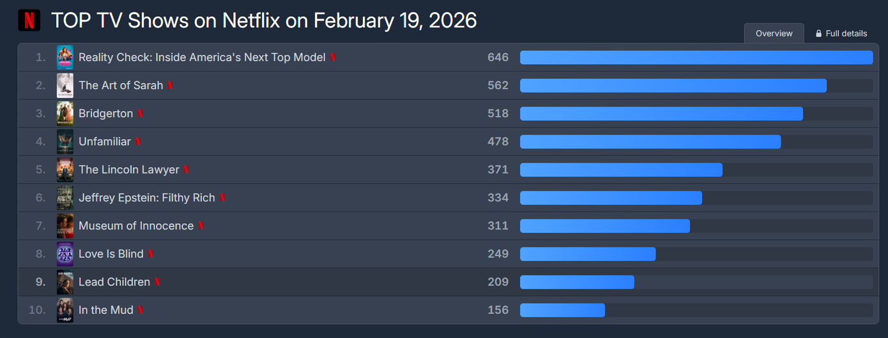The image size is (888, 338).
Task: Click The Lincoln Lawyer poster thumbnail
Action: [65, 170]
